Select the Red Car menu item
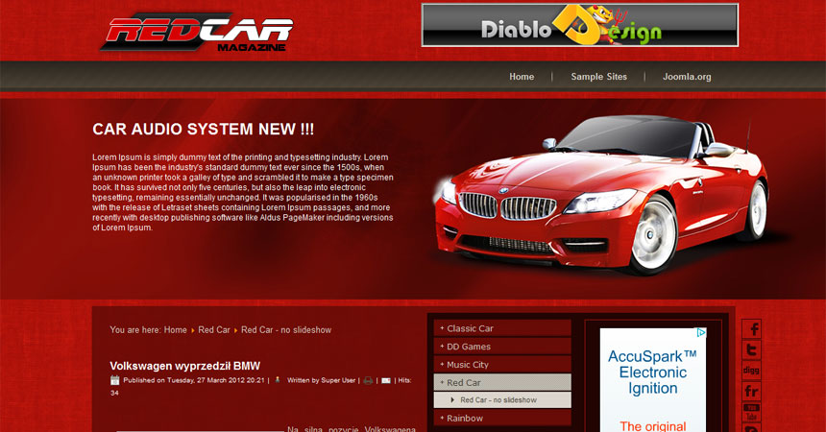826x432 pixels. pyautogui.click(x=502, y=382)
